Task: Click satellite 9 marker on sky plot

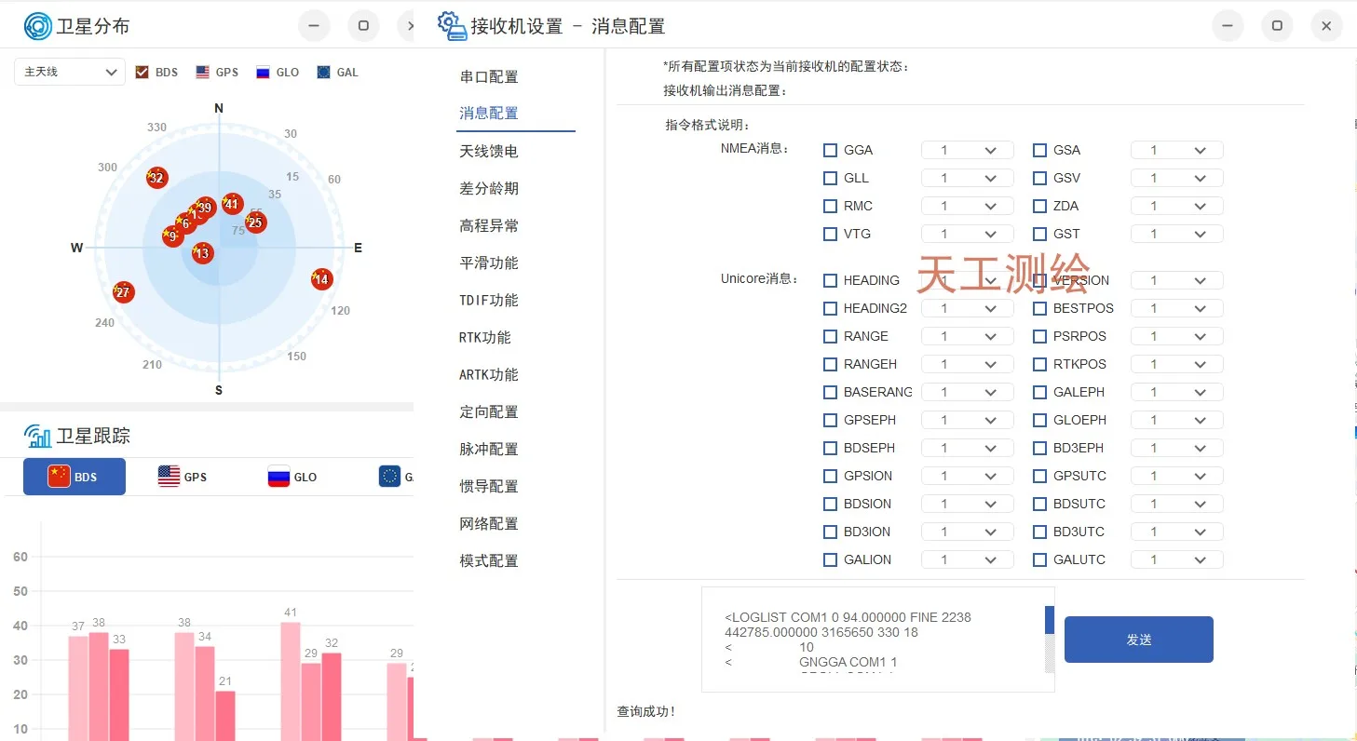Action: click(172, 236)
